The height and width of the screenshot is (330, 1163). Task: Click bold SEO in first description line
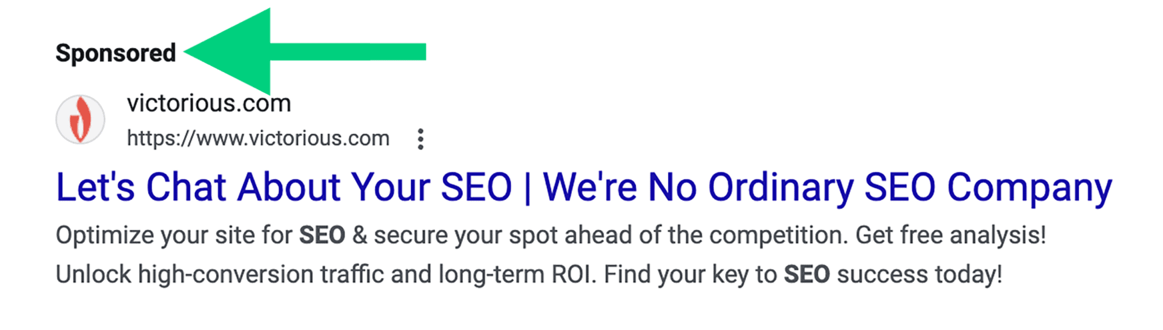tap(322, 235)
